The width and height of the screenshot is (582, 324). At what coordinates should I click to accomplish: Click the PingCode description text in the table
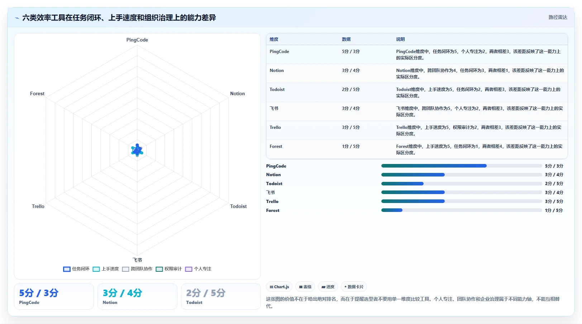coord(478,54)
